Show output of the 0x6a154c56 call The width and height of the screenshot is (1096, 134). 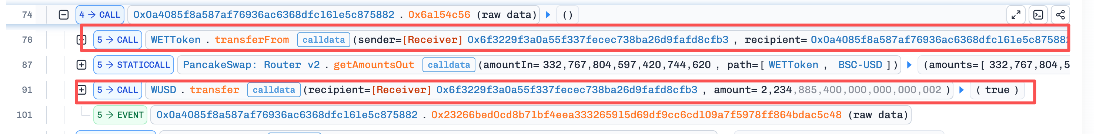(548, 15)
